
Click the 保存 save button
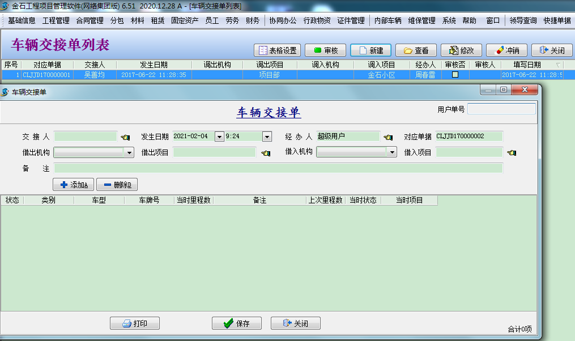237,323
